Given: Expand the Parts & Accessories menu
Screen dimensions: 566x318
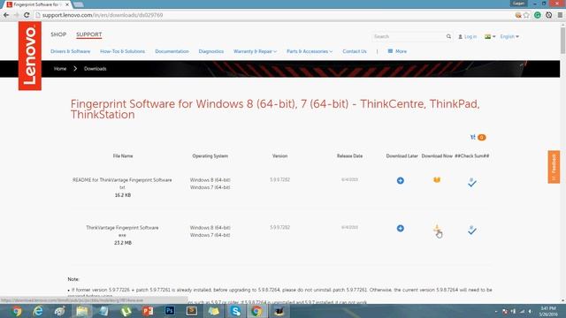Looking at the screenshot, I should coord(310,51).
